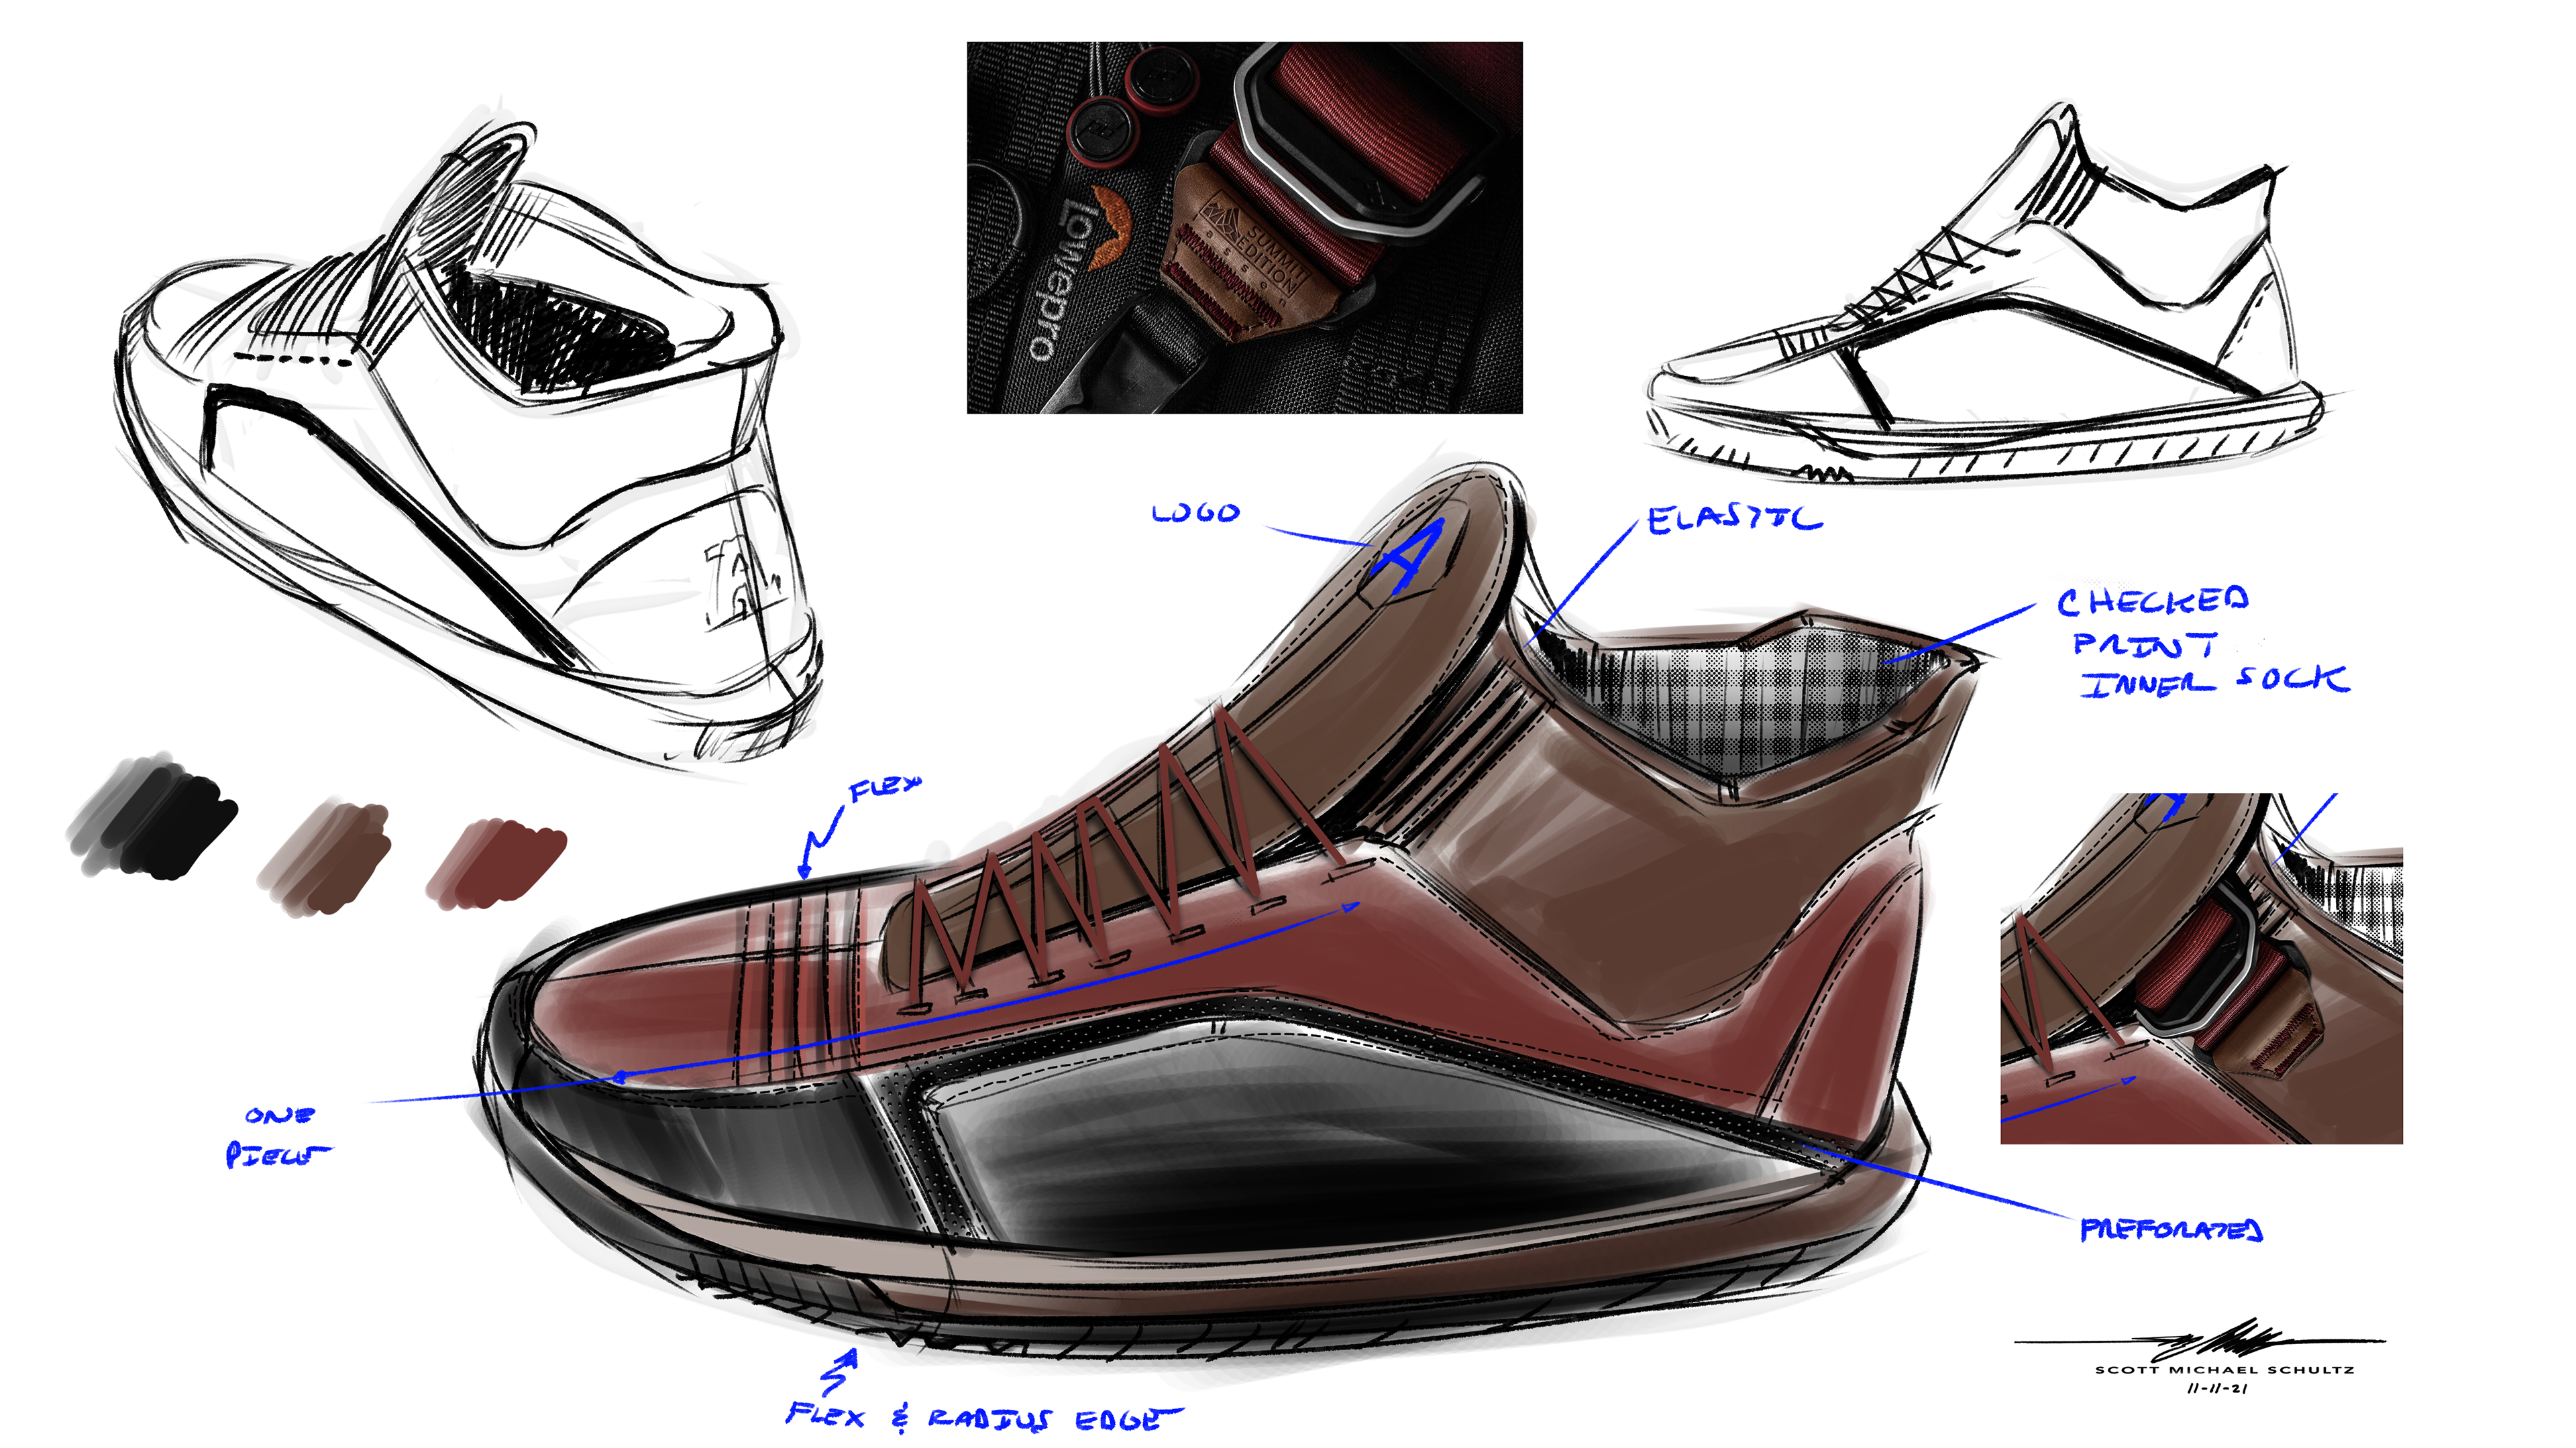
Task: Click the ELASTIC annotation label
Action: [1735, 520]
